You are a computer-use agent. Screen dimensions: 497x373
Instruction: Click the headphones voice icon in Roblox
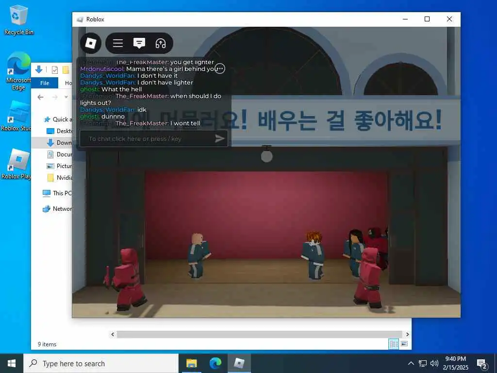[x=161, y=43]
